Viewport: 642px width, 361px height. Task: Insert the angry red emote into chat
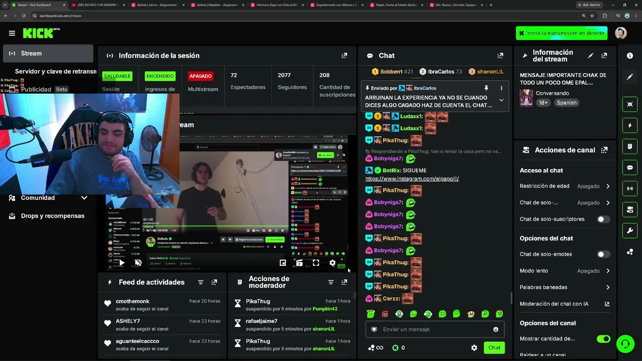tap(385, 314)
